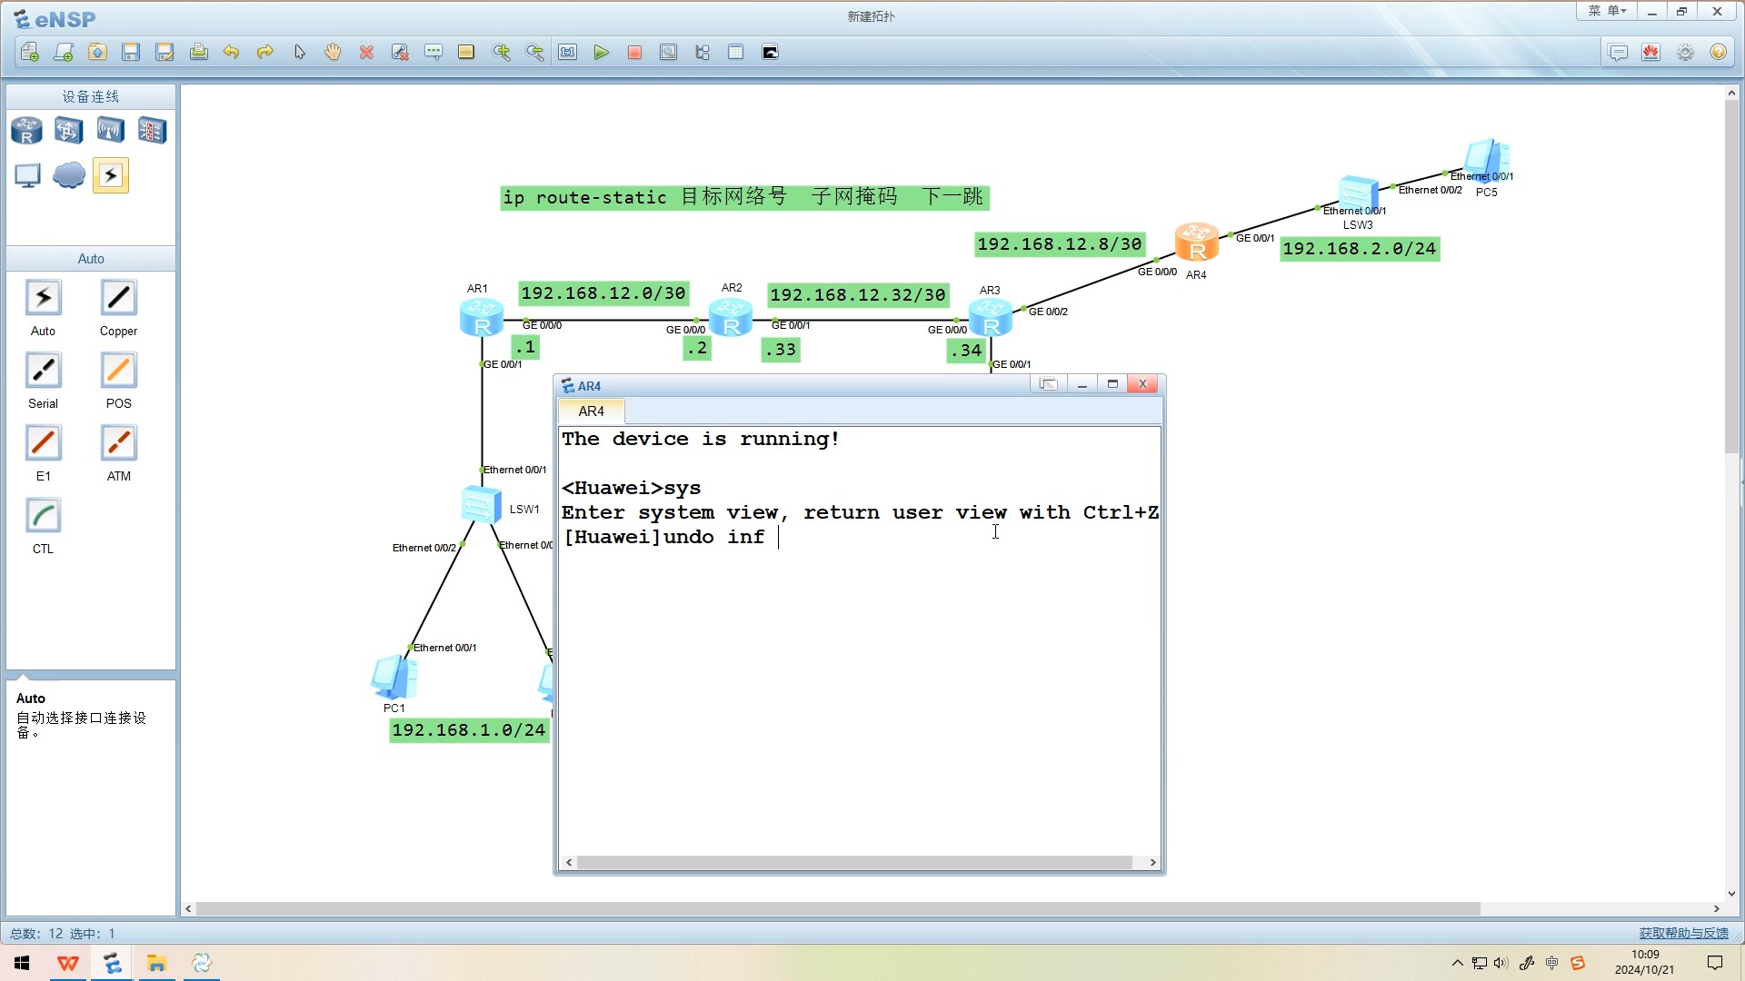Click the red X delete tool
The image size is (1745, 981).
coord(366,53)
